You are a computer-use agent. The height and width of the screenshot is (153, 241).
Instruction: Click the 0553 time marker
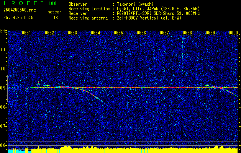[x=72, y=33]
